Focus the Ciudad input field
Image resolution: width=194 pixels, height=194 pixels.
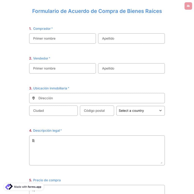(53, 111)
